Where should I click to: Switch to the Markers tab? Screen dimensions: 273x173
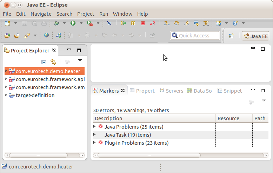(109, 91)
